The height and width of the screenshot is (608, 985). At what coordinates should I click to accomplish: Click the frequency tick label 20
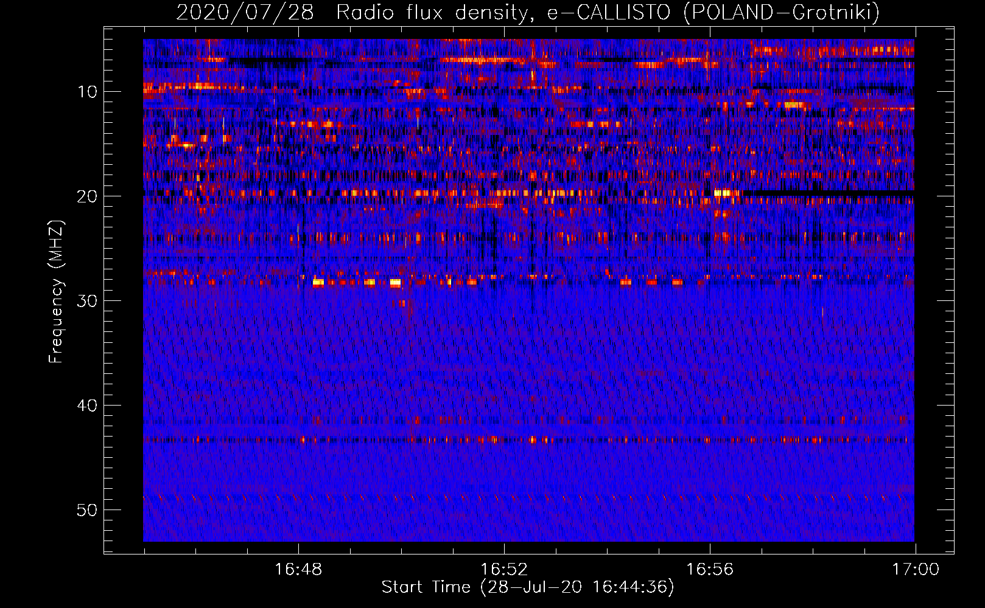point(88,196)
